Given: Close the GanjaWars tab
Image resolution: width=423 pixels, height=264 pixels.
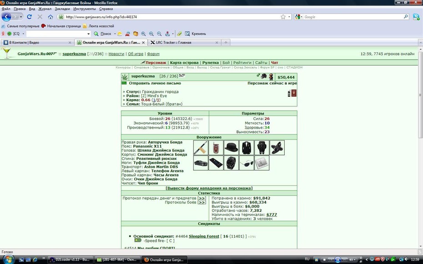Looking at the screenshot, I should (x=144, y=43).
